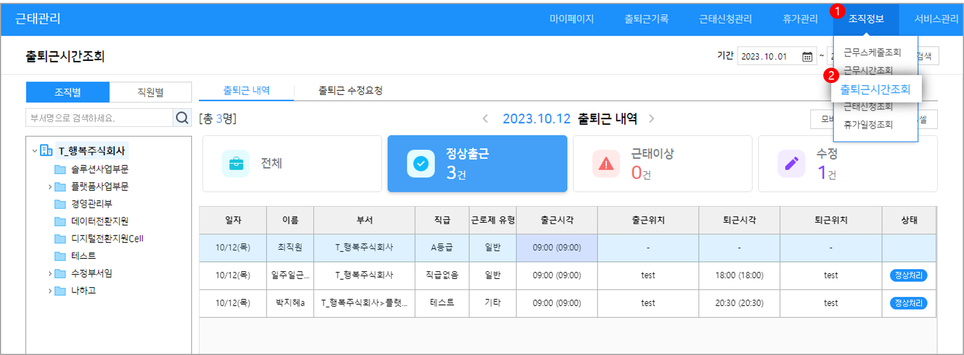Image resolution: width=964 pixels, height=355 pixels.
Task: Open the 출퇴근 수정요청 tab
Action: pyautogui.click(x=350, y=90)
